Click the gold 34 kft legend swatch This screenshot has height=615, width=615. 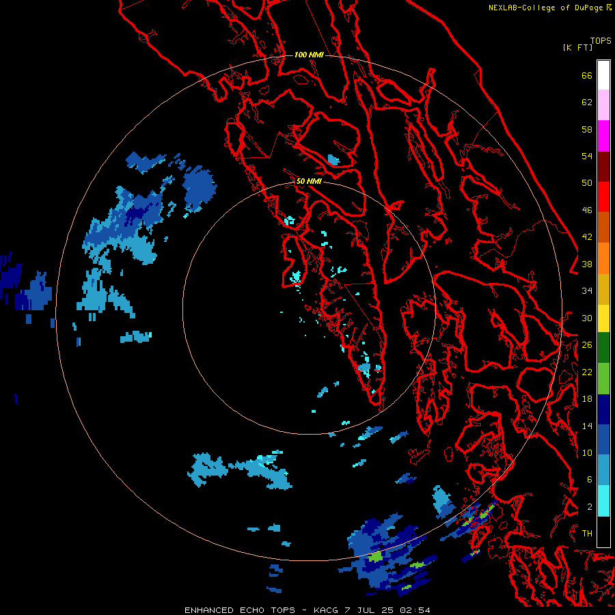[x=603, y=289]
